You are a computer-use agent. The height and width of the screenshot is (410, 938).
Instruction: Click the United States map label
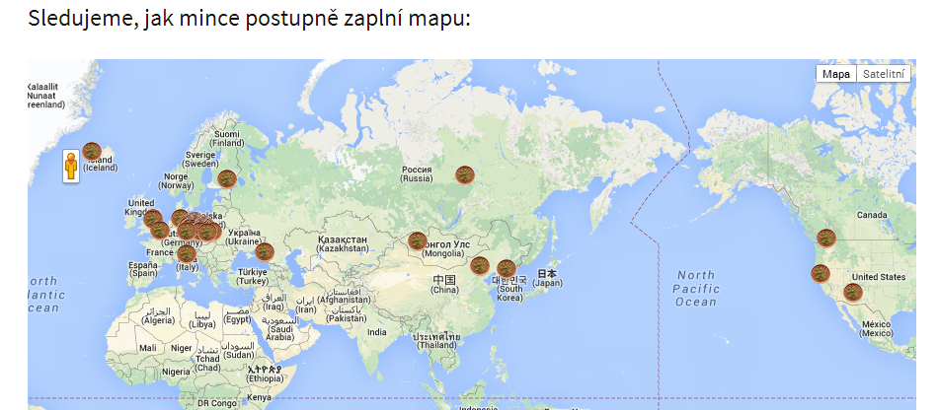click(878, 277)
